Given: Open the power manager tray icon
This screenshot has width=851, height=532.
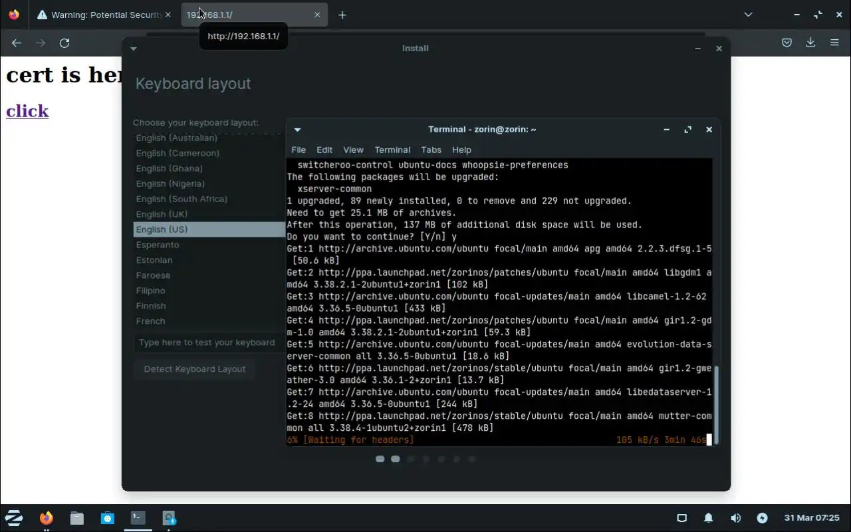Looking at the screenshot, I should (762, 518).
